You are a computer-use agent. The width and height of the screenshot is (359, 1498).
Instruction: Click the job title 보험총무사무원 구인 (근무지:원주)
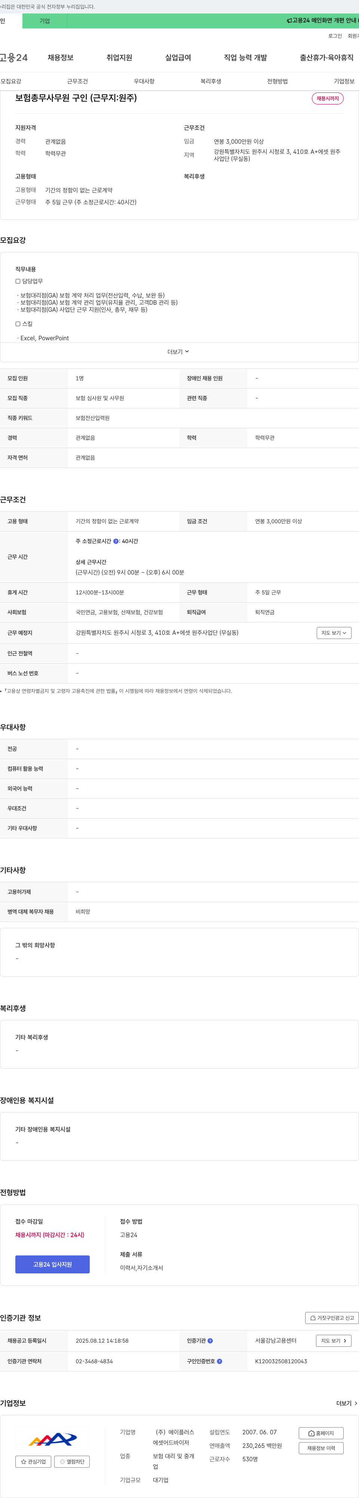[x=76, y=98]
